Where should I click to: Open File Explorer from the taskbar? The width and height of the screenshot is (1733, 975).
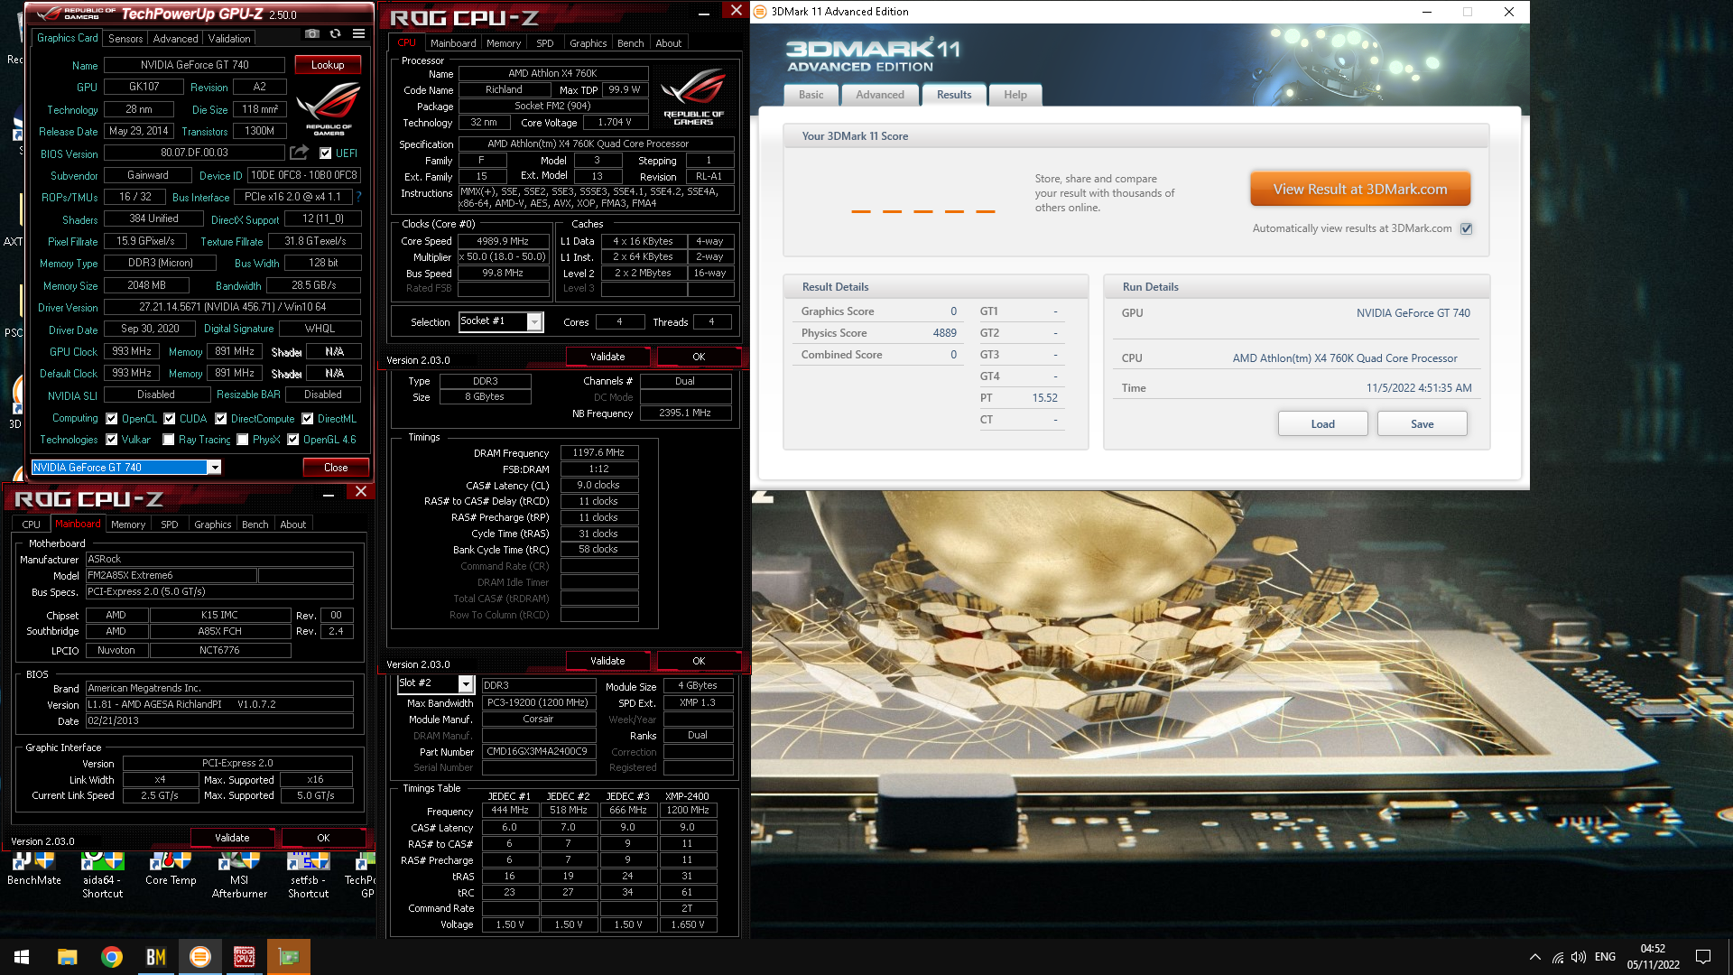pyautogui.click(x=67, y=957)
